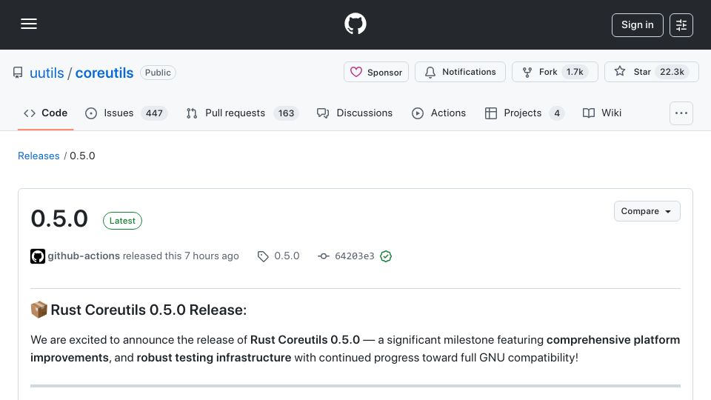Click the Pull requests count 163
The image size is (711, 400).
pyautogui.click(x=286, y=113)
